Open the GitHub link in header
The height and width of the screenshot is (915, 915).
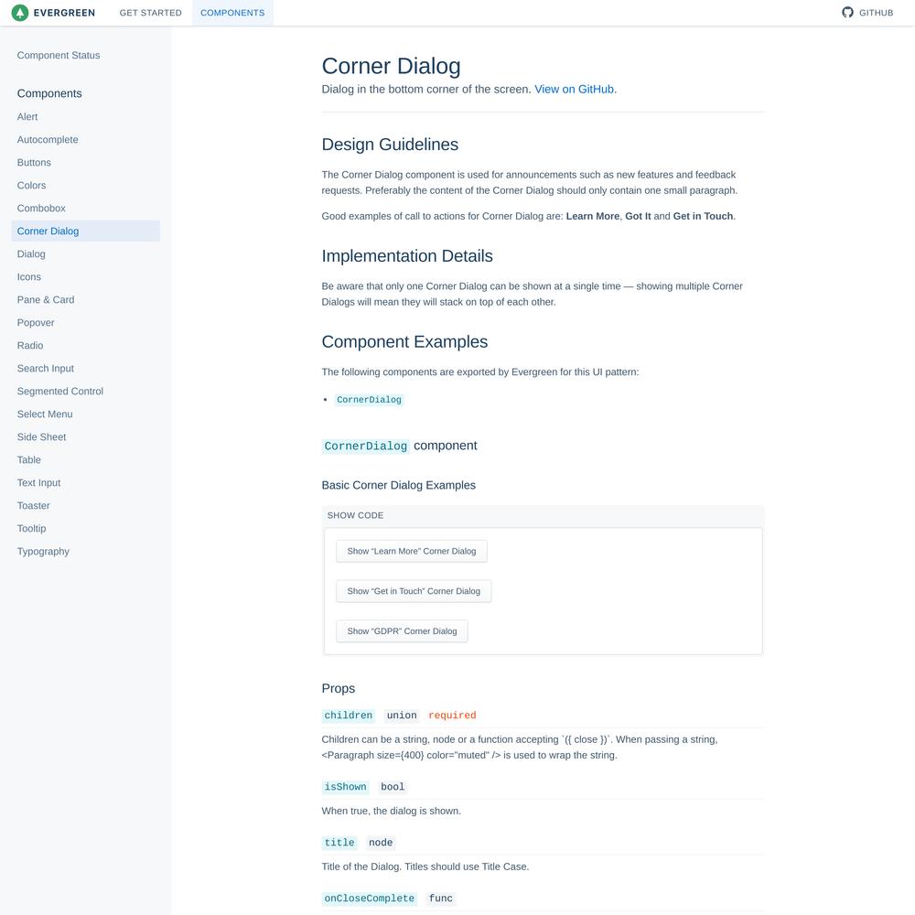click(x=867, y=12)
